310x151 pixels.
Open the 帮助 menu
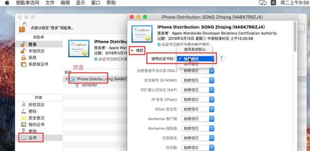(x=111, y=3)
